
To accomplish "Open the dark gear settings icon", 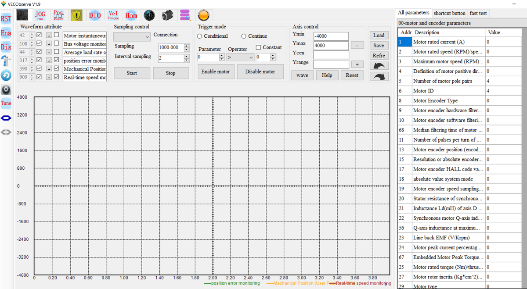I will coord(6,89).
